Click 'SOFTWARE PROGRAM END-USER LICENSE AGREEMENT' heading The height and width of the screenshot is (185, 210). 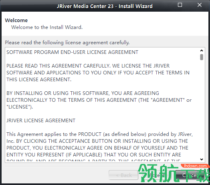72,52
